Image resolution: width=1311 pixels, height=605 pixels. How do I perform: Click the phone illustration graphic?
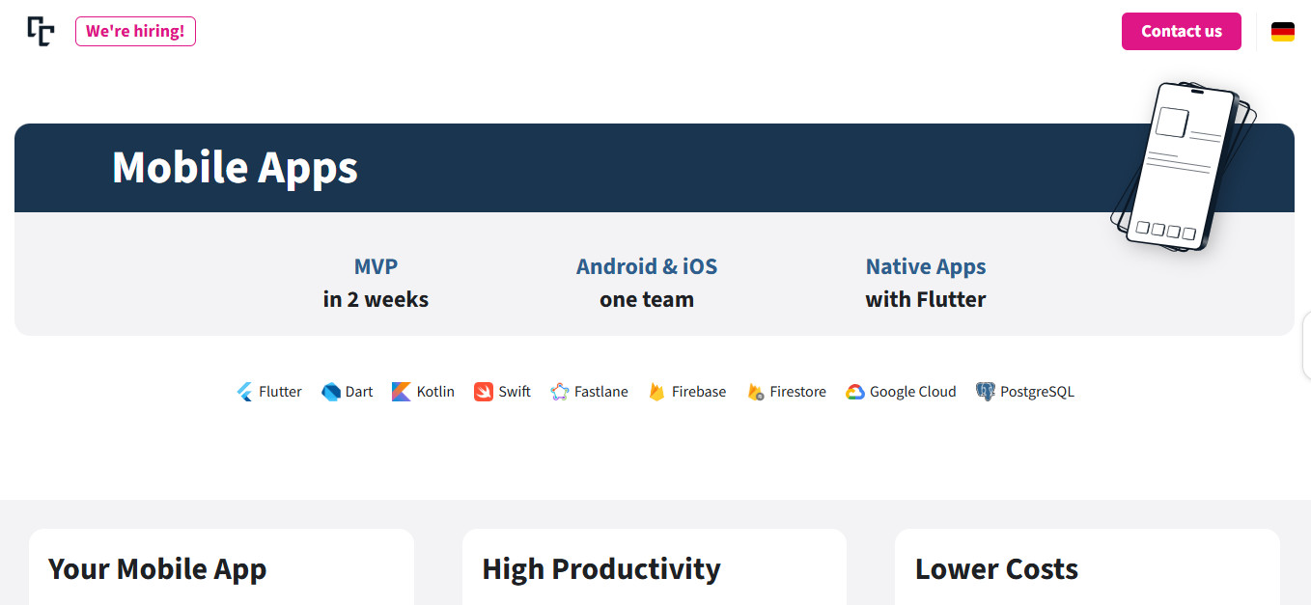(x=1185, y=166)
